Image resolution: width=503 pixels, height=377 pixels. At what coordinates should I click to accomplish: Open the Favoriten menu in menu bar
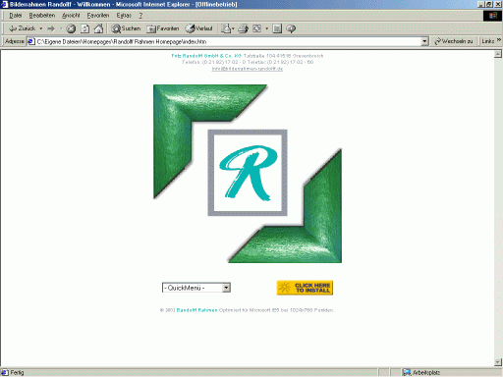[x=98, y=16]
